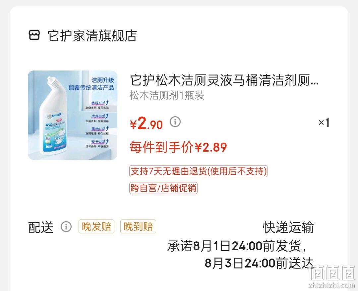Image resolution: width=358 pixels, height=291 pixels.
Task: Tap the store icon beside 它护家清旗舰店
Action: (34, 35)
